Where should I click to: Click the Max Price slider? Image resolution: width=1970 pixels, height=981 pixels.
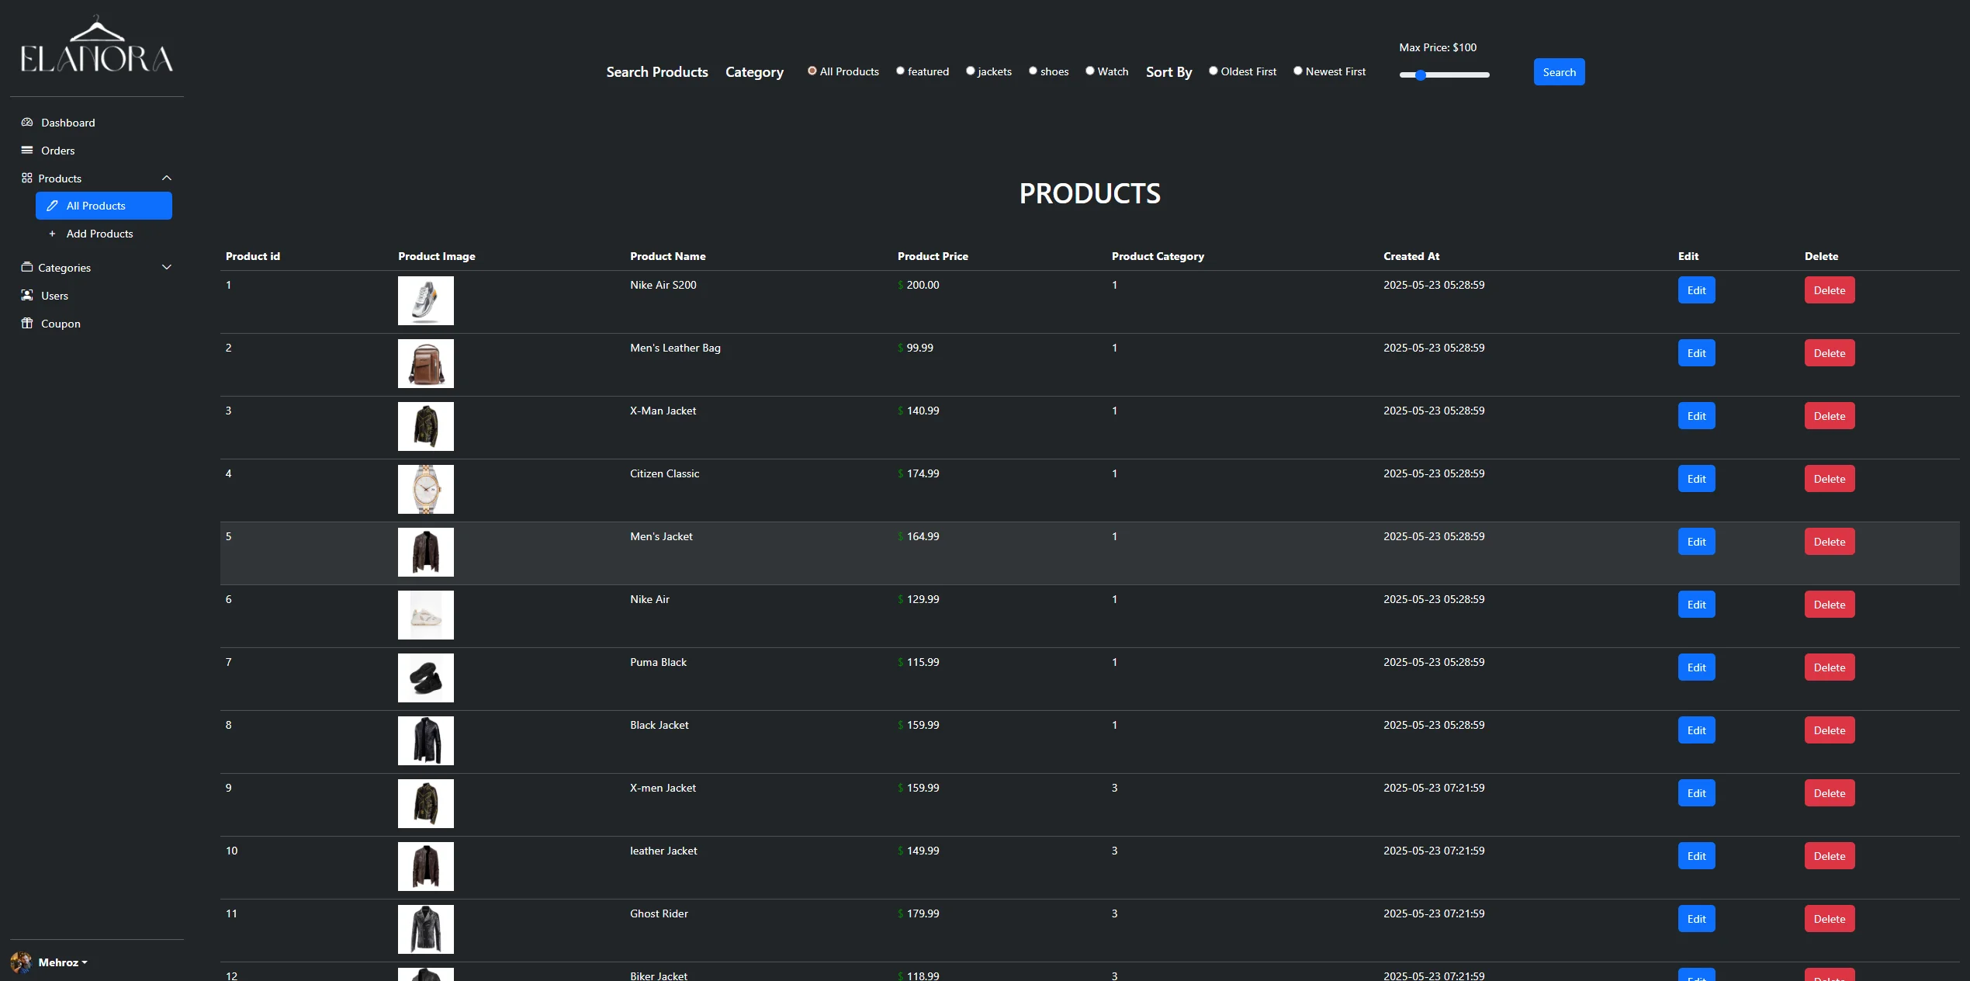tap(1444, 75)
